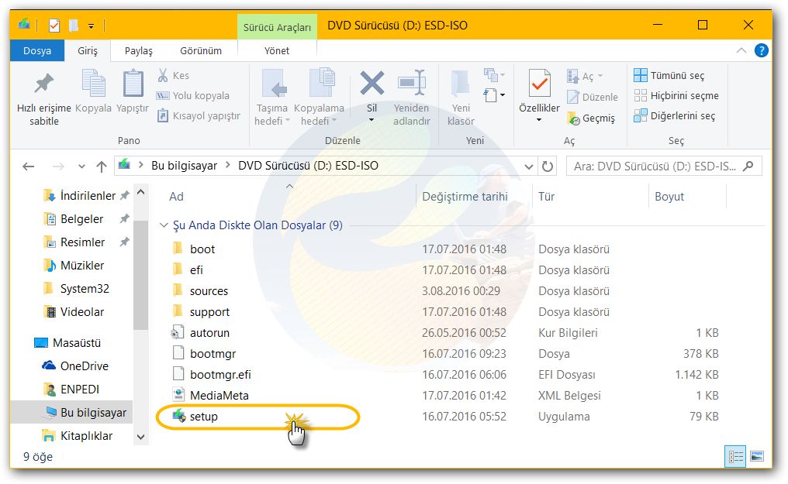Open Geçmiş history
The width and height of the screenshot is (788, 484).
tap(591, 118)
